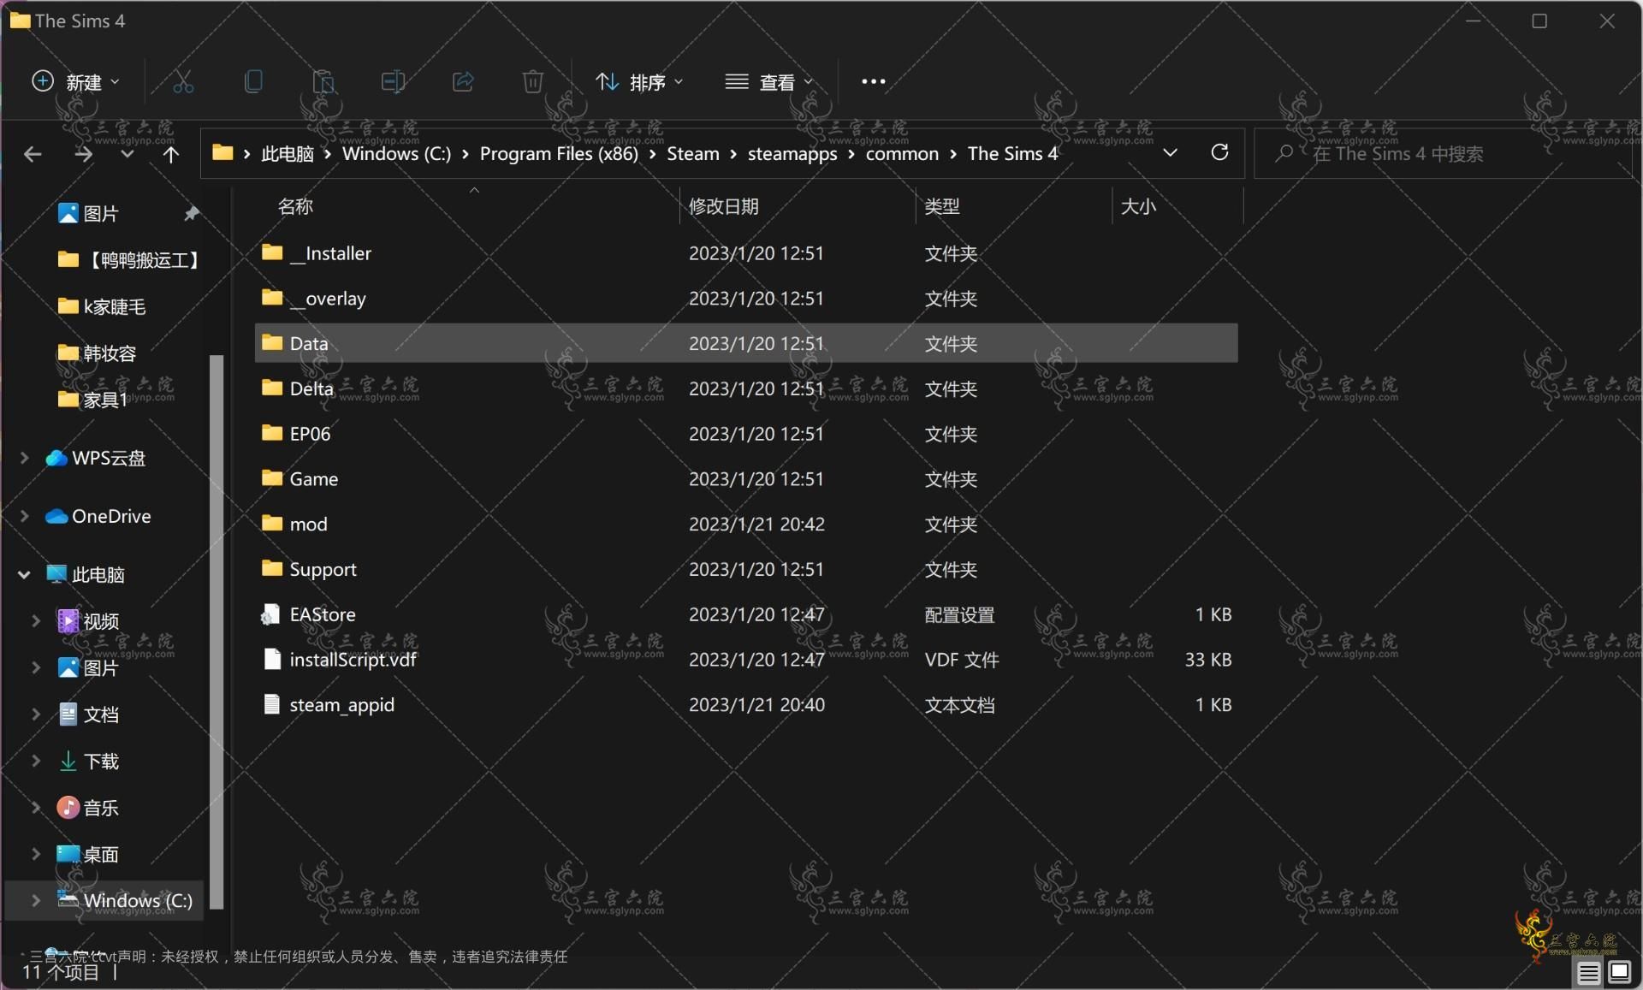
Task: Click the Copy icon in toolbar
Action: [x=253, y=82]
